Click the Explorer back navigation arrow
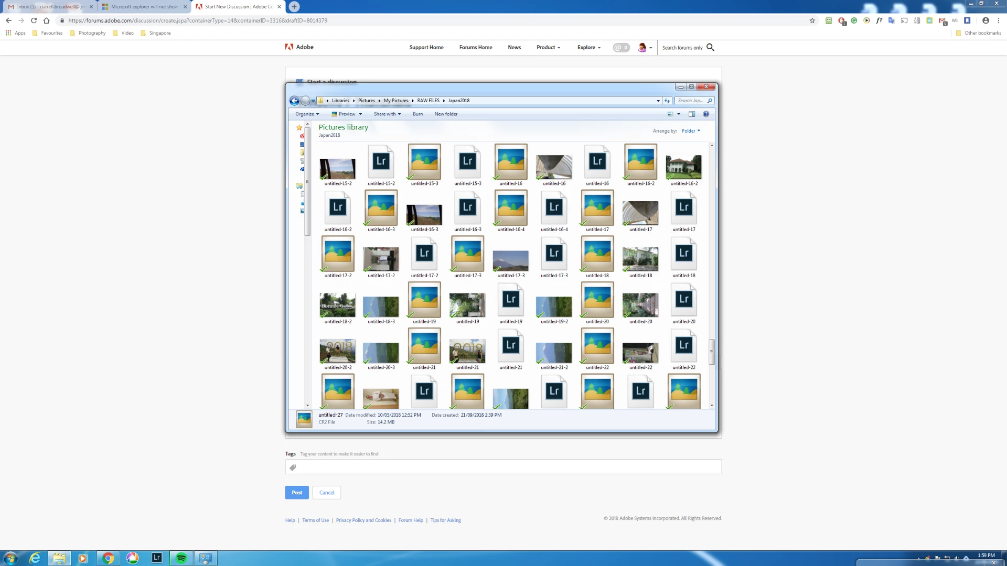 coord(294,101)
